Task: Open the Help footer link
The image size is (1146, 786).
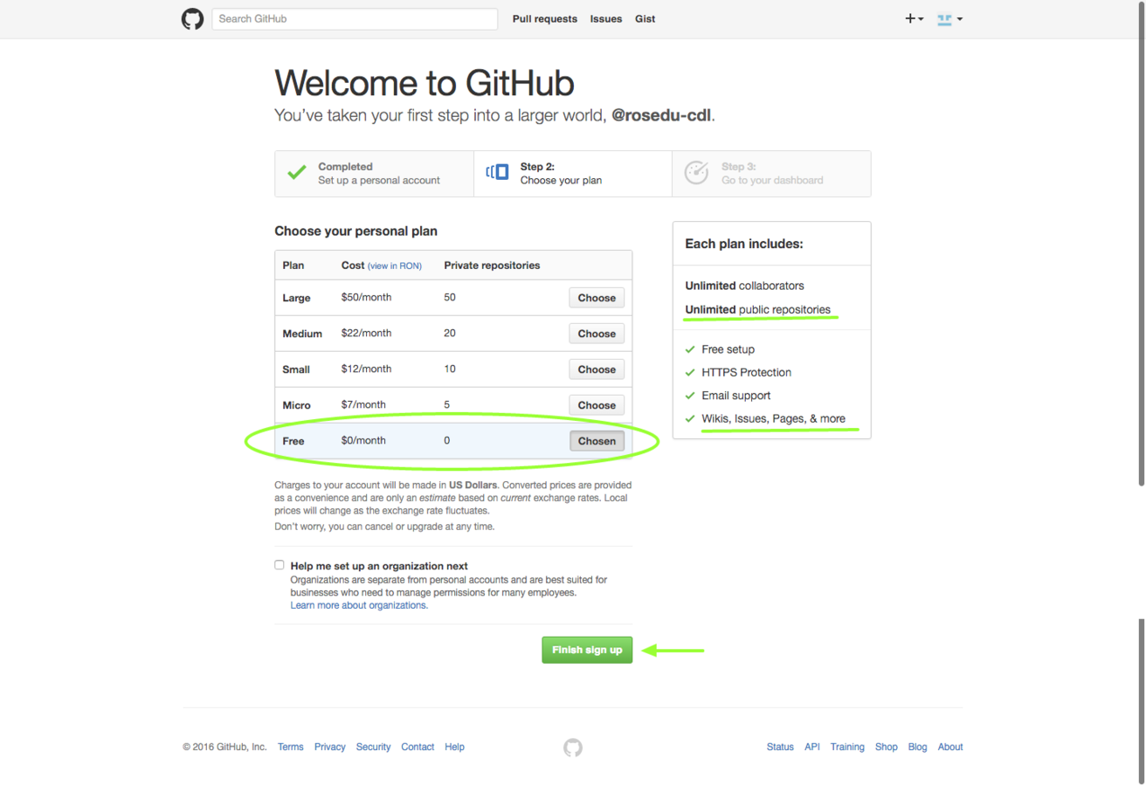Action: pos(454,747)
